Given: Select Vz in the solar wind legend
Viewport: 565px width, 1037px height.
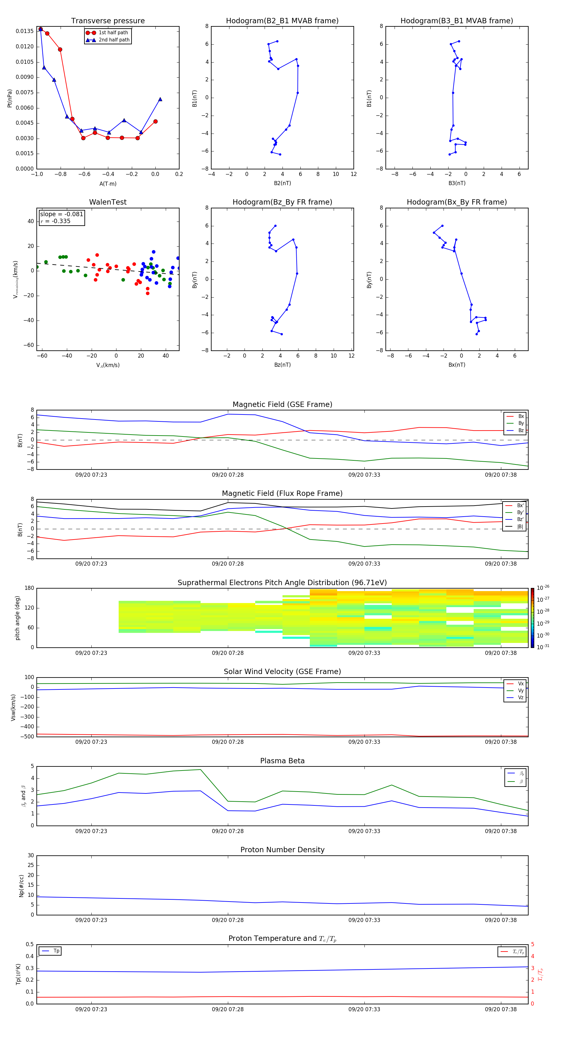Looking at the screenshot, I should click(x=515, y=698).
